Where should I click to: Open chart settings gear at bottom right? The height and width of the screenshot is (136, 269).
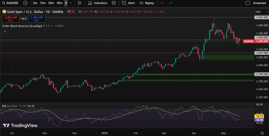tap(262, 133)
